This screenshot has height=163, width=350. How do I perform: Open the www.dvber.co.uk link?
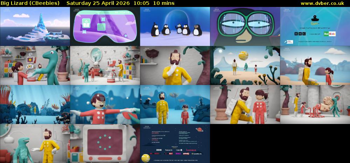point(322,3)
